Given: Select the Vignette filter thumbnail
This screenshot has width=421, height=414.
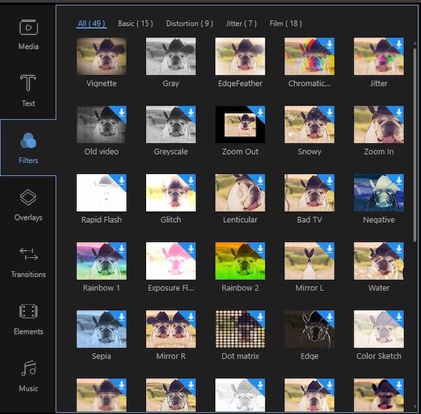Looking at the screenshot, I should click(x=102, y=57).
